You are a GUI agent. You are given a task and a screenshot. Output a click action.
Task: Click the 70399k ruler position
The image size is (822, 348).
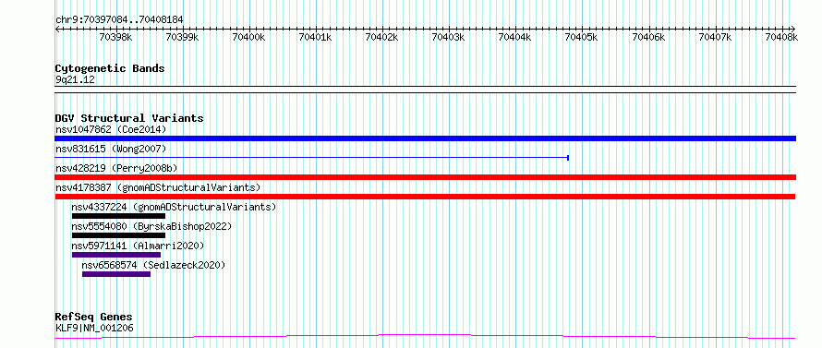182,37
